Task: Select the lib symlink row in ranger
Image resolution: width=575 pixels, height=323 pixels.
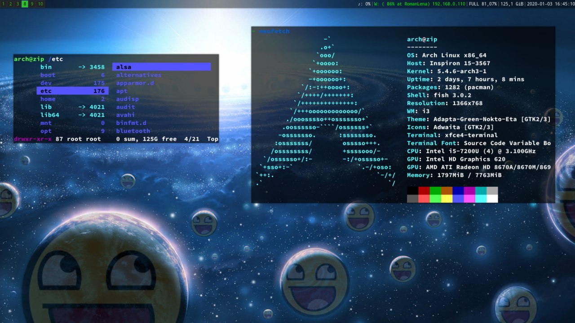Action: pyautogui.click(x=72, y=107)
